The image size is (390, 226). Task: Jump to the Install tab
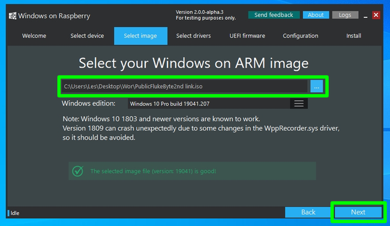(353, 36)
